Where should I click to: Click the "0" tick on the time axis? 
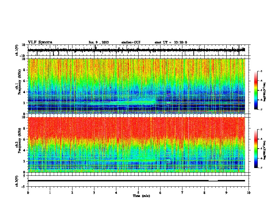coord(28,193)
